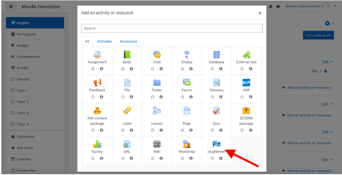This screenshot has height=175, width=342.
Task: Star the plugNmeet activity
Action: (x=212, y=158)
